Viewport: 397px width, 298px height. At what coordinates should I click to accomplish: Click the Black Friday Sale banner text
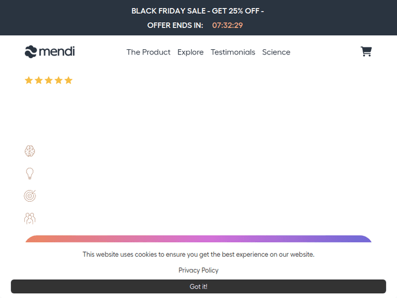pyautogui.click(x=197, y=11)
